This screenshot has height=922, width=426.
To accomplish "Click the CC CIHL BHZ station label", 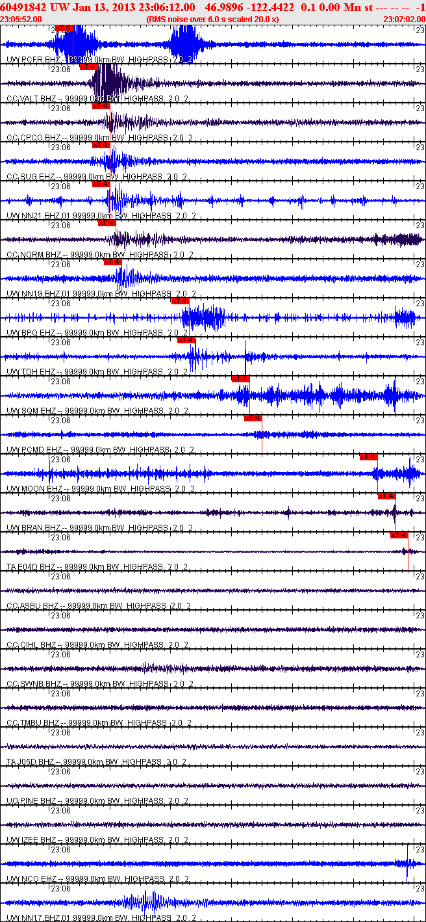I will click(97, 644).
